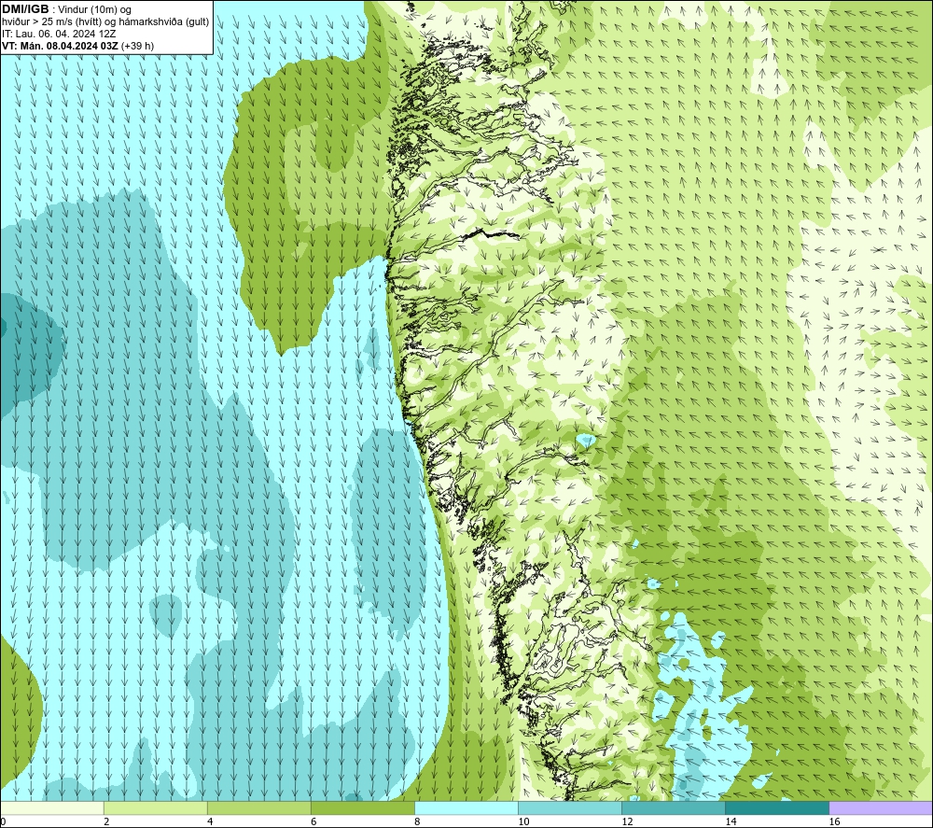Image resolution: width=933 pixels, height=828 pixels.
Task: Click the legend value label 16
Action: (x=834, y=821)
